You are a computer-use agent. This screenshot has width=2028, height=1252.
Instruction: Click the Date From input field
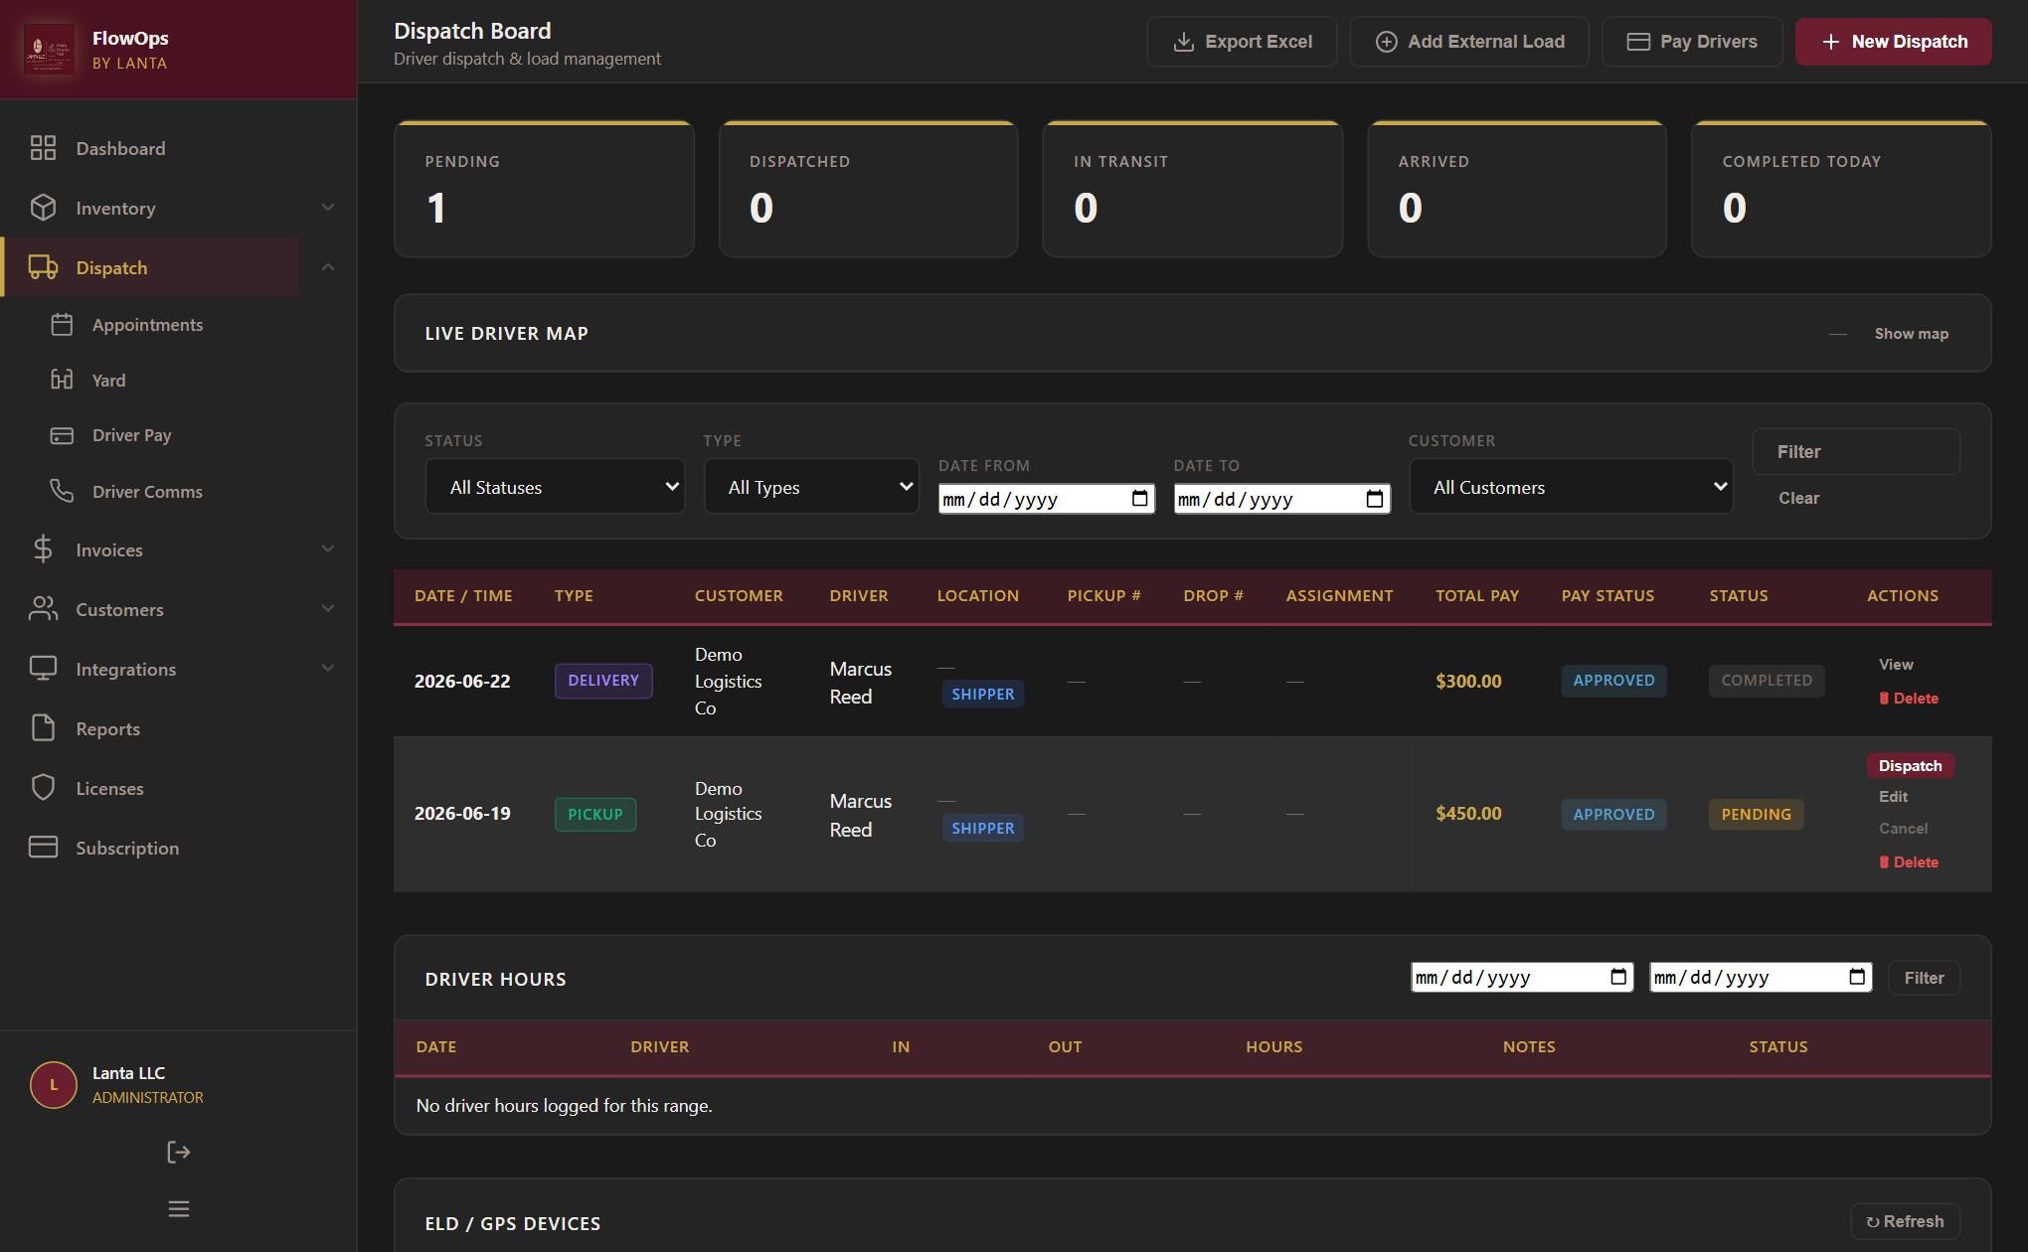tap(1046, 499)
